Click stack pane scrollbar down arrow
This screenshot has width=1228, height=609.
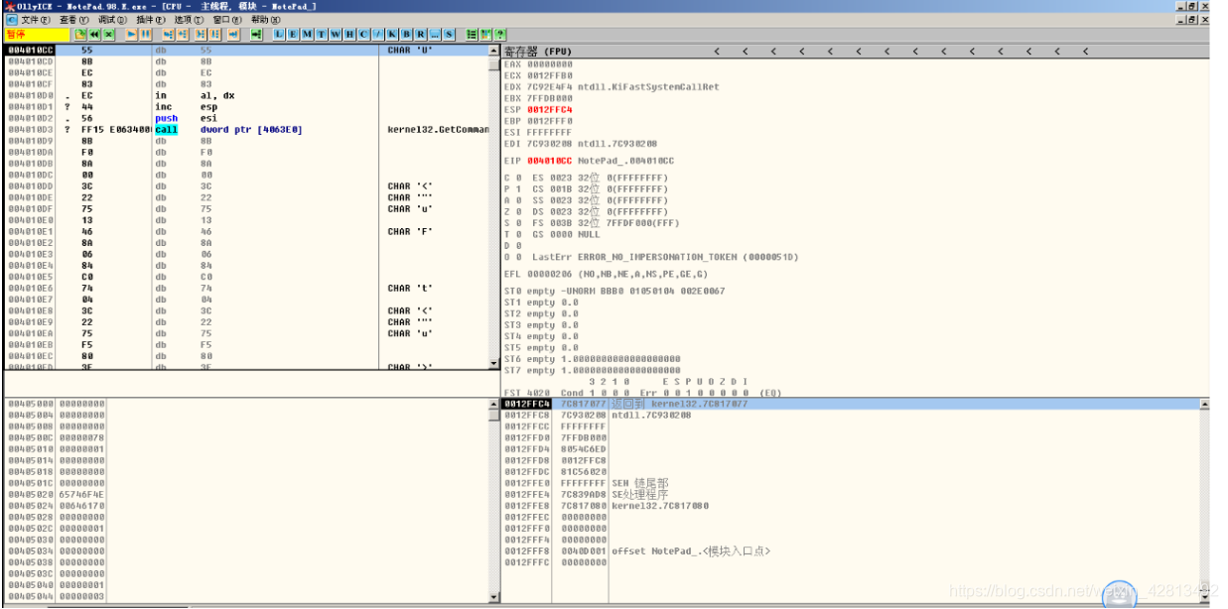tap(1205, 597)
